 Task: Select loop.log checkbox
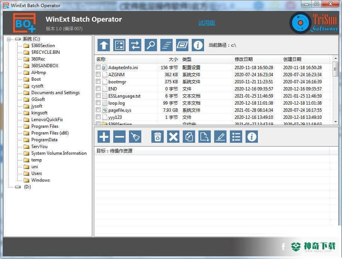pyautogui.click(x=98, y=103)
